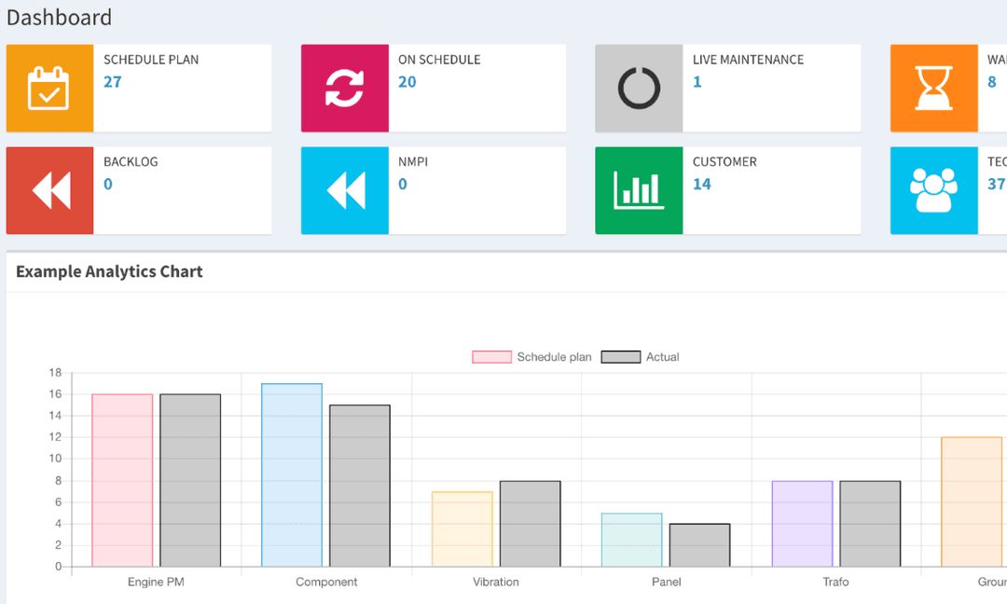
Task: Click the blue Component schedule plan bar
Action: (292, 475)
